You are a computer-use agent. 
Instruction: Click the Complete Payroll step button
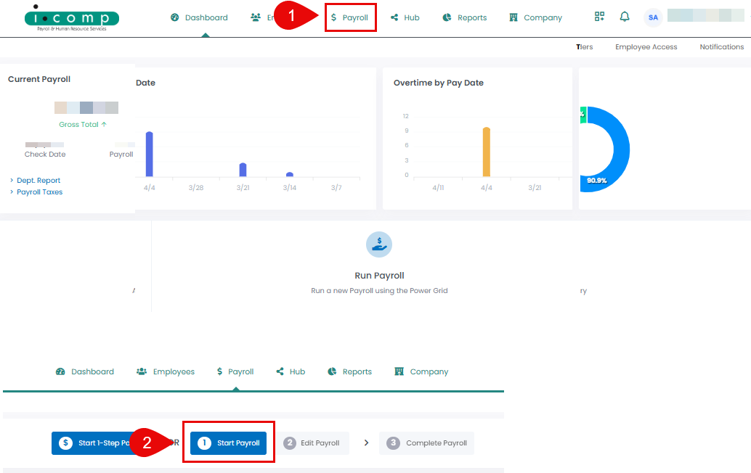[x=427, y=443]
